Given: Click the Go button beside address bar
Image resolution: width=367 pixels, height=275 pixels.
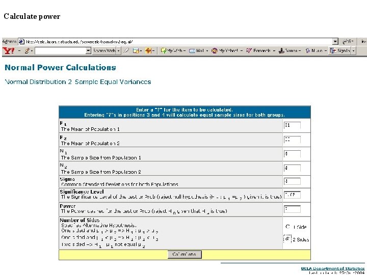Looking at the screenshot, I should click(x=348, y=42).
